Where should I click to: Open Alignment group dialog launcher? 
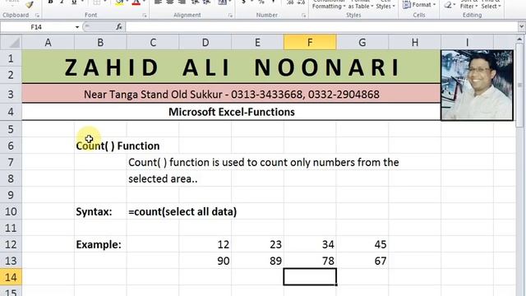[x=230, y=16]
